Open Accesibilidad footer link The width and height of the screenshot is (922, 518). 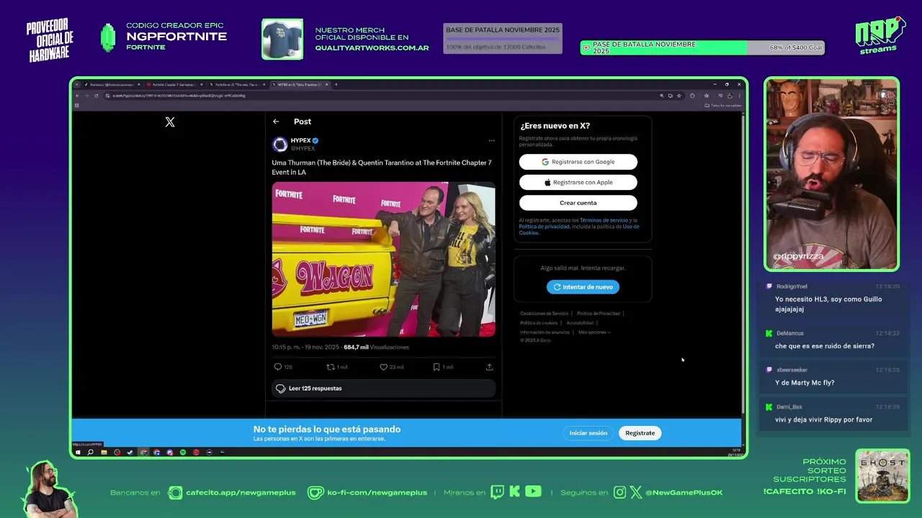tap(580, 323)
